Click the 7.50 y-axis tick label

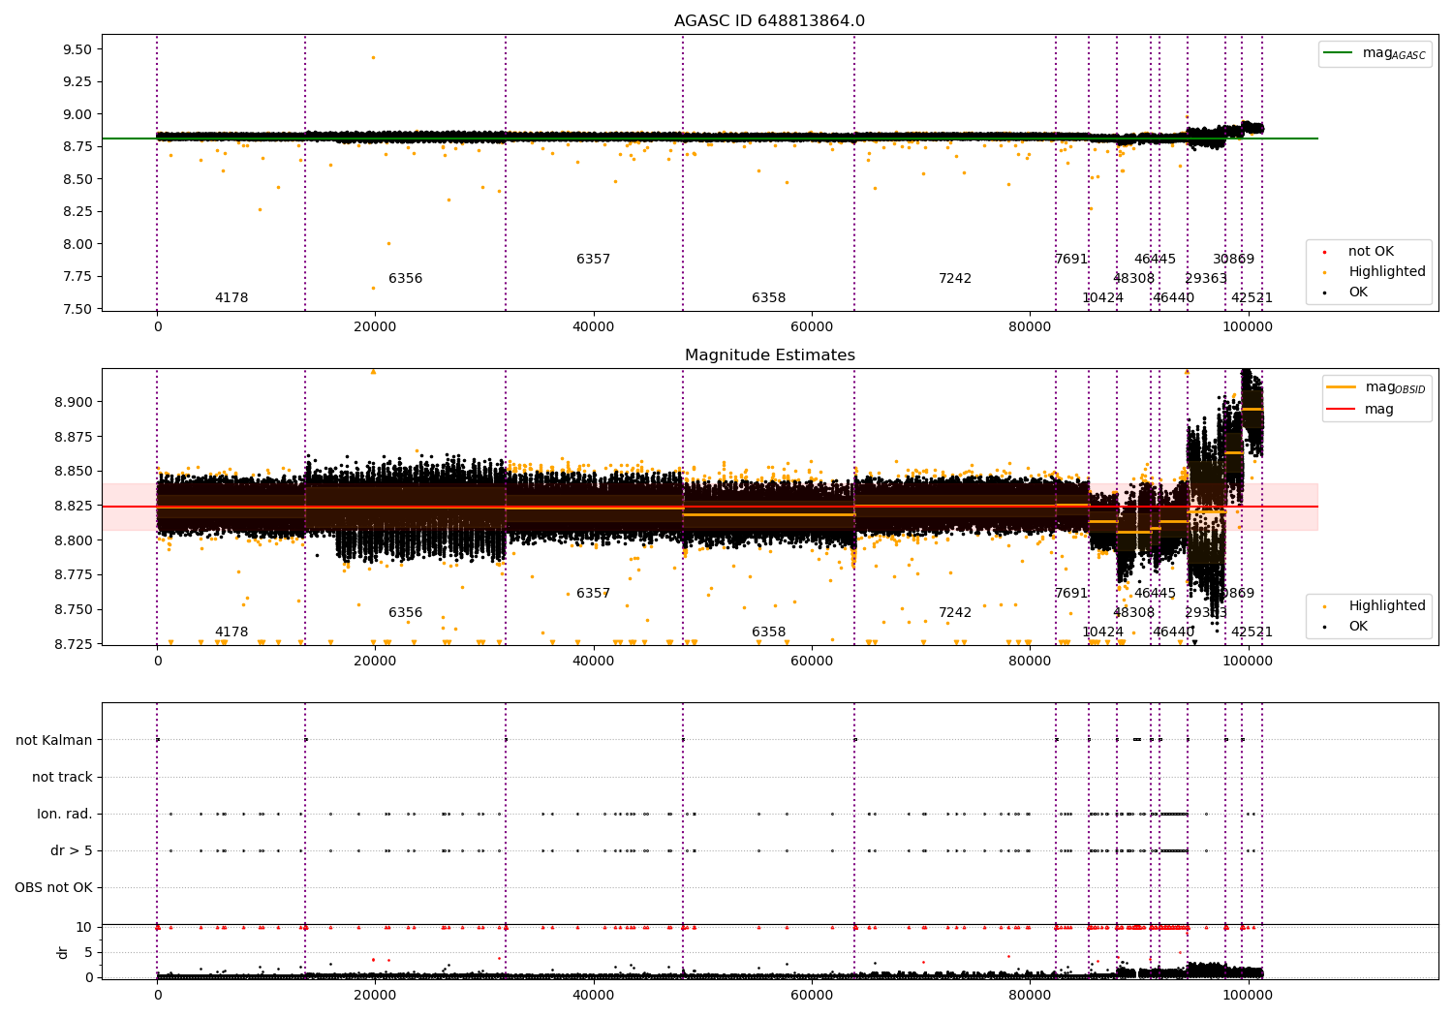coord(76,309)
